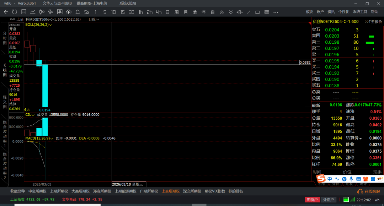This screenshot has width=384, height=206.
Task: Select the 15 minute period button
Action: point(122,12)
